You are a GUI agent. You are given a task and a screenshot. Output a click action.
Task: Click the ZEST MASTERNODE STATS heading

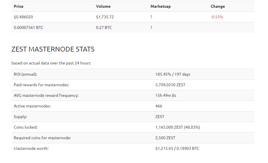click(x=53, y=49)
